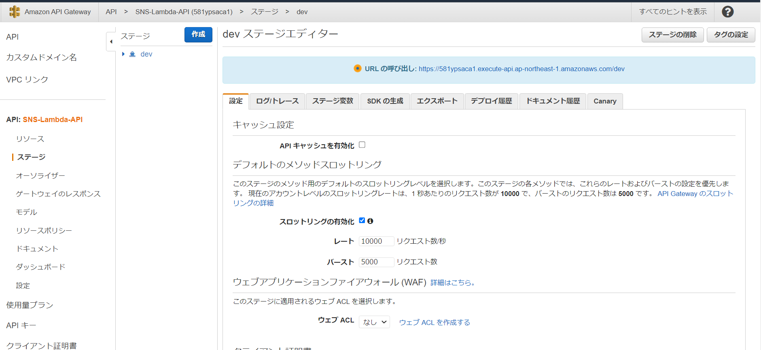The height and width of the screenshot is (350, 761).
Task: Open ドキュメント in sidebar
Action: coord(37,249)
